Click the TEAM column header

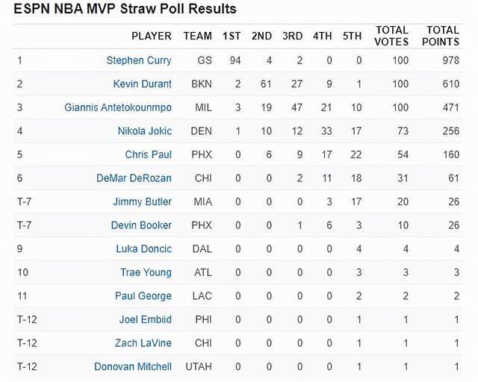click(198, 36)
